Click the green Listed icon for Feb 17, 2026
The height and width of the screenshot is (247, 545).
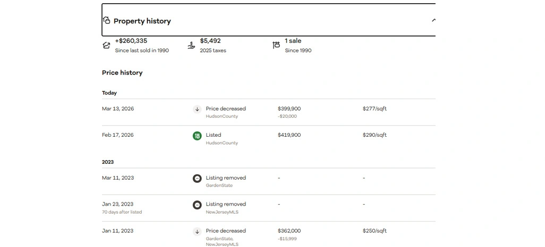pyautogui.click(x=197, y=136)
